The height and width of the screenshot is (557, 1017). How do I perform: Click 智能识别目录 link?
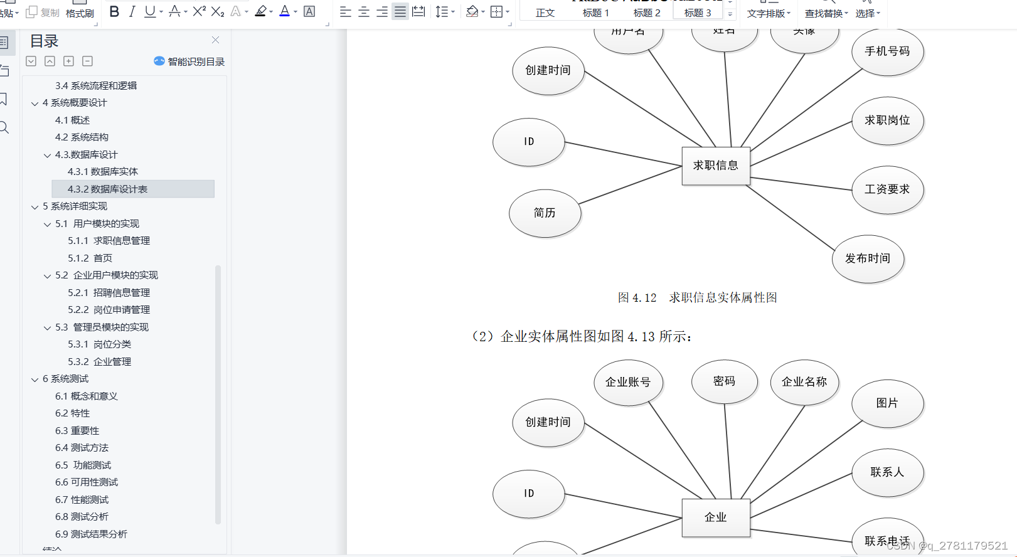tap(189, 61)
